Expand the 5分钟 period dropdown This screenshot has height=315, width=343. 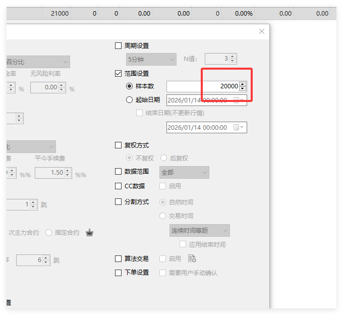(x=151, y=59)
